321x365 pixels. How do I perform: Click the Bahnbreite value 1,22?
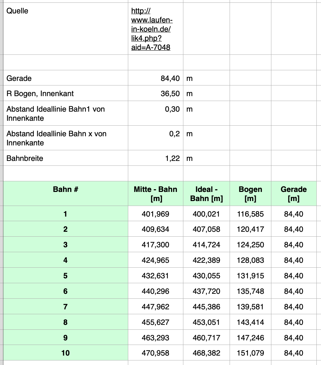tap(172, 158)
